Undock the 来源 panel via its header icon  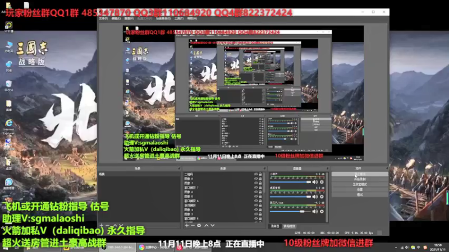[264, 169]
